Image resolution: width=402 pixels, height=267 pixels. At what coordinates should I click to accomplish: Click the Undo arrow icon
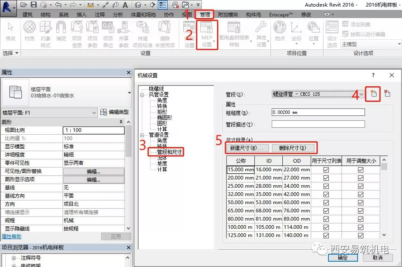tap(58, 5)
